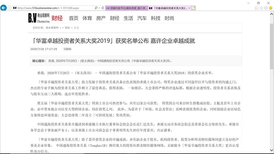
Task: Click paragraph starting 中国通海投资者关系荣幸邀请
Action: pos(135,127)
